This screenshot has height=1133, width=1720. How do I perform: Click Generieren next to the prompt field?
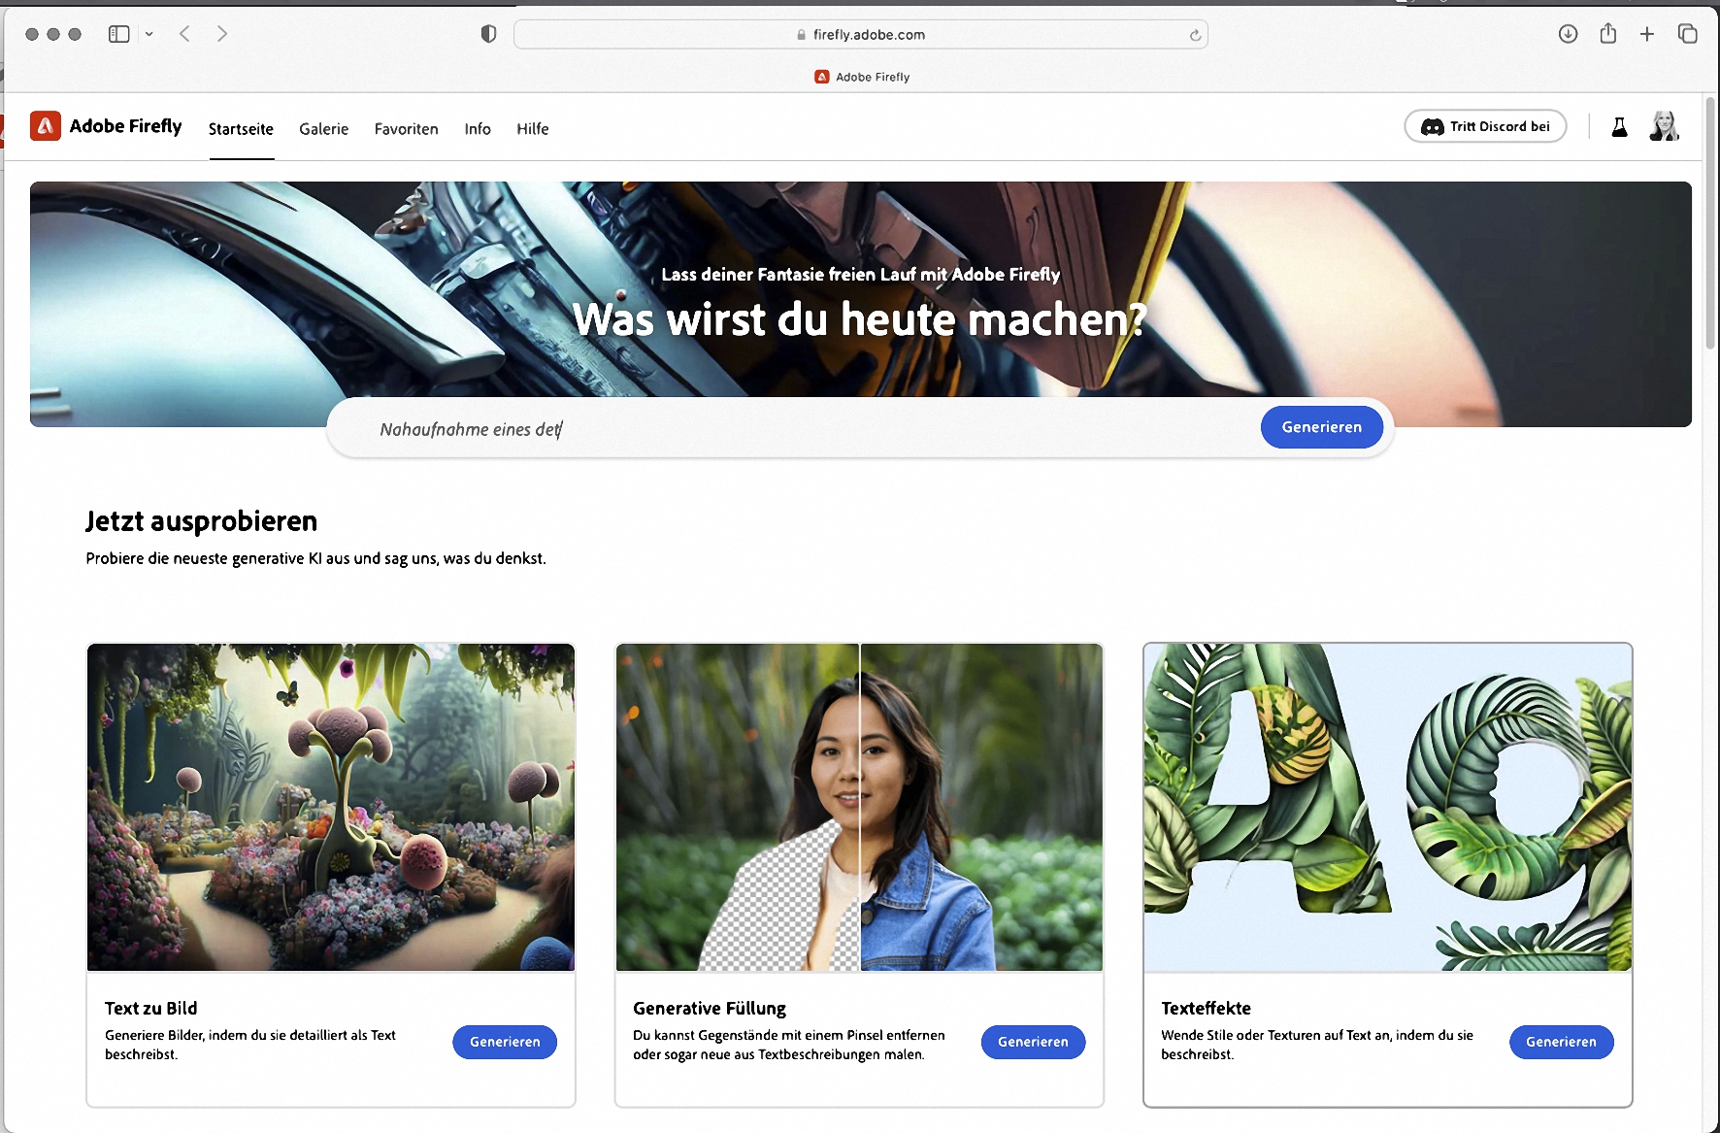pos(1321,427)
